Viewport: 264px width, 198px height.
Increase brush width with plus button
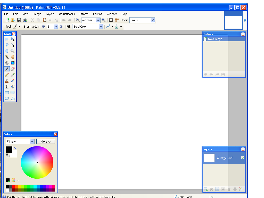click(x=61, y=27)
